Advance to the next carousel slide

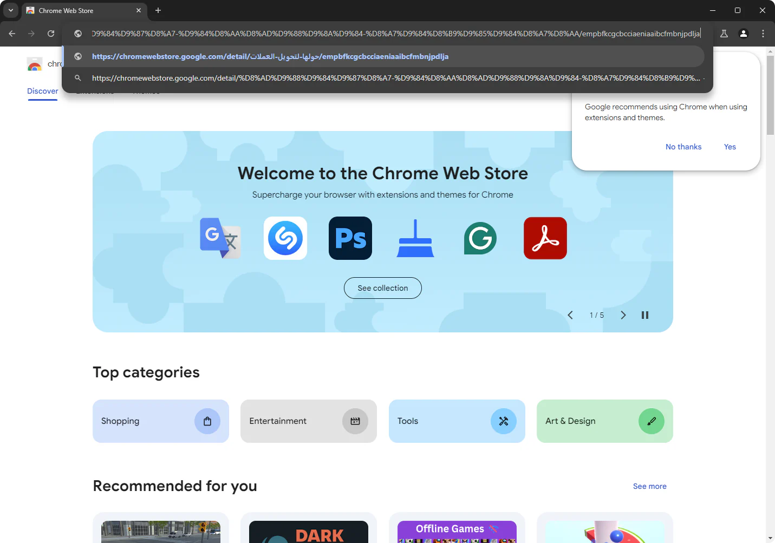623,315
